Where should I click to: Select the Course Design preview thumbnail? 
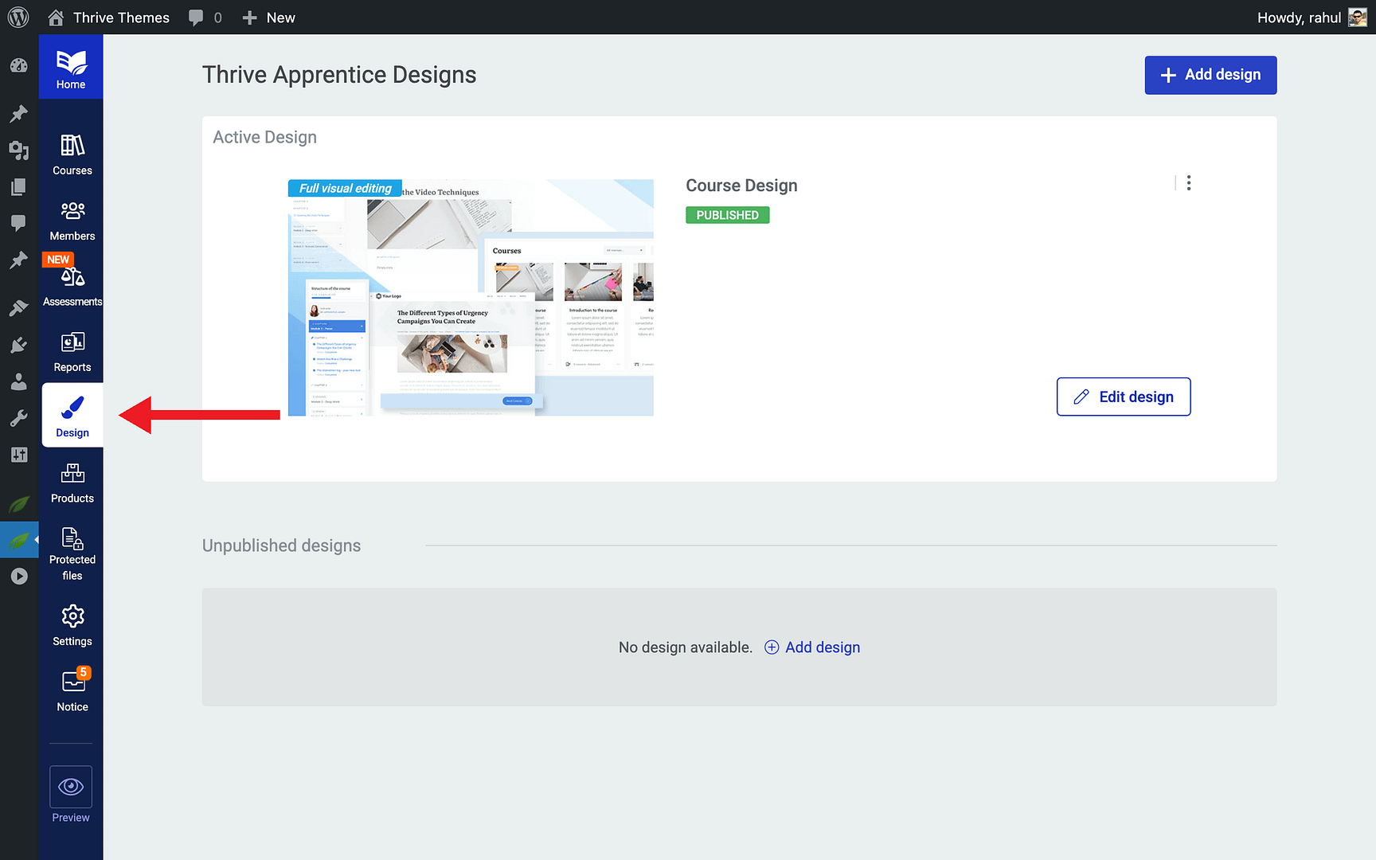pos(470,297)
